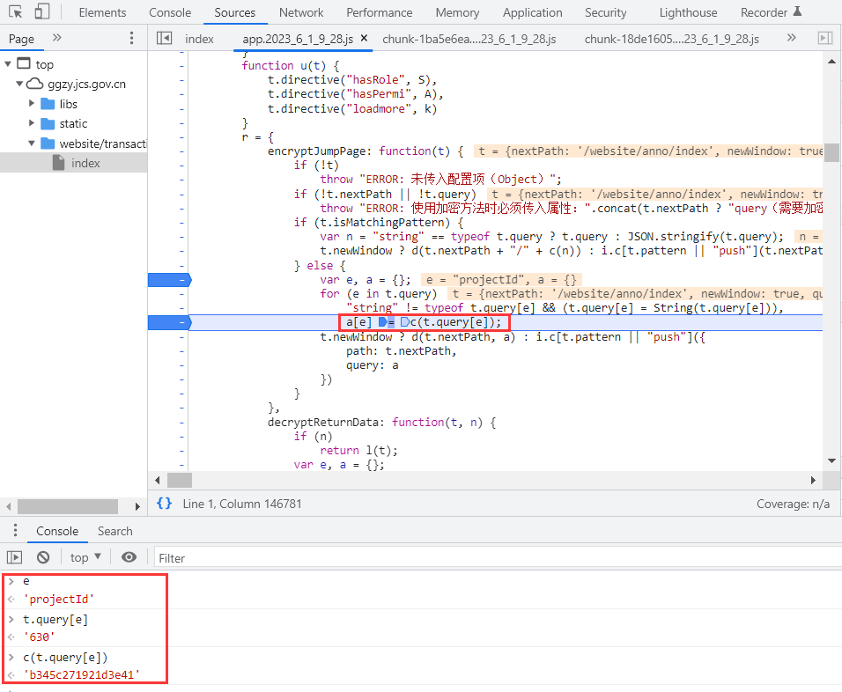The image size is (842, 692).
Task: Click the pretty-print braces icon
Action: [x=164, y=504]
